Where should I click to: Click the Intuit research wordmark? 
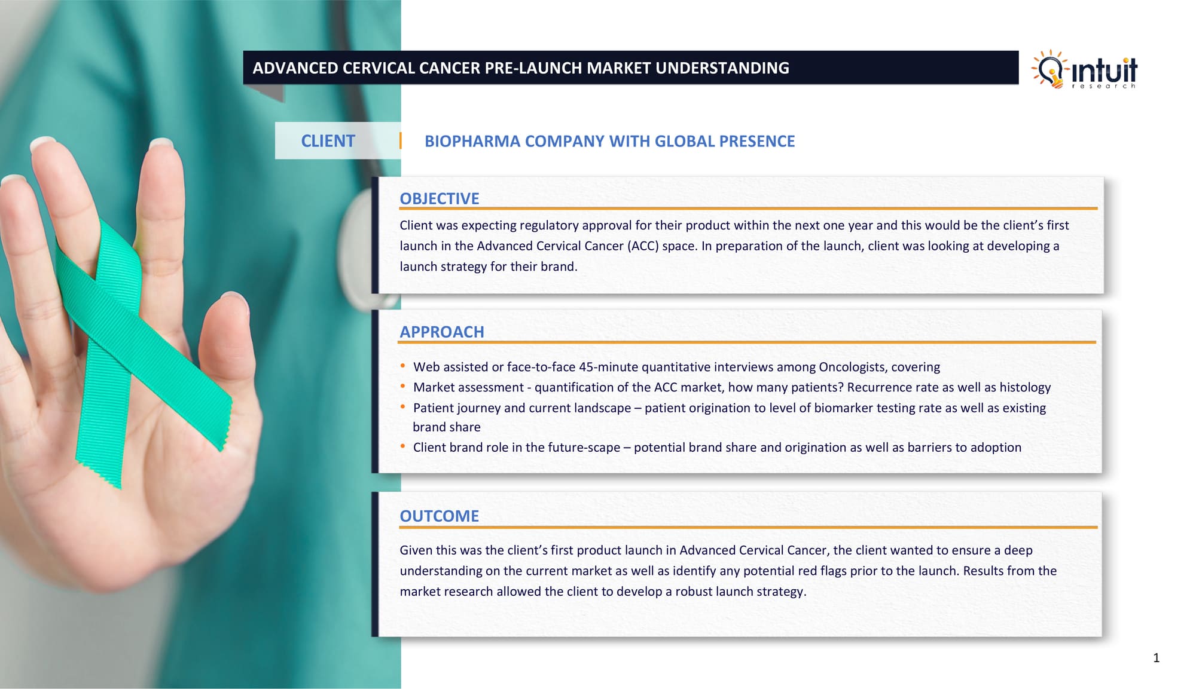click(x=1105, y=72)
